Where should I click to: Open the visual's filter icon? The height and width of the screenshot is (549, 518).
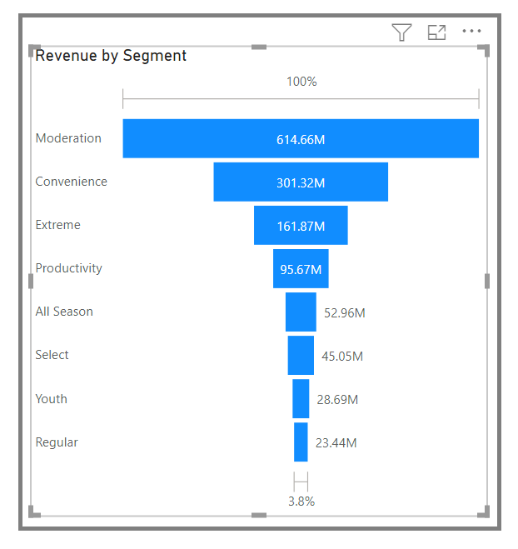click(401, 32)
